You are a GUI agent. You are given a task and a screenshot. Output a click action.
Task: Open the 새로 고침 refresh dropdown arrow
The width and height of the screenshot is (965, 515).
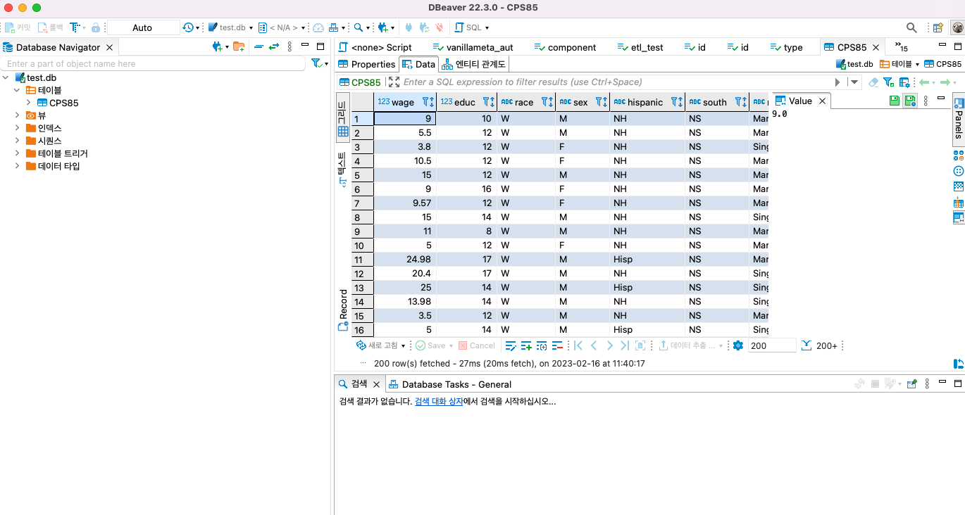coord(404,346)
